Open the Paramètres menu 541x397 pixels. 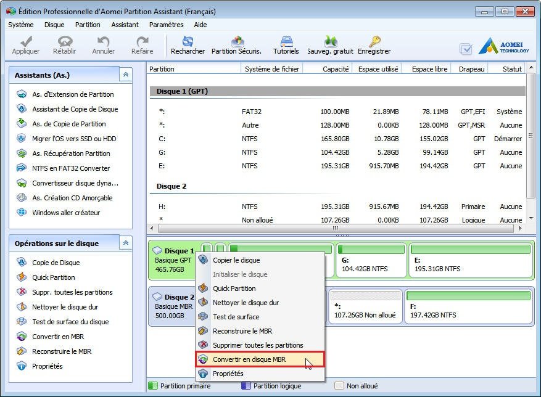pos(167,25)
